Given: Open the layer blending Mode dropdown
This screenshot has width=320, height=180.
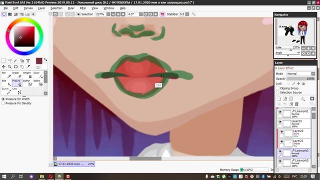Looking at the screenshot, I should pos(301,73).
